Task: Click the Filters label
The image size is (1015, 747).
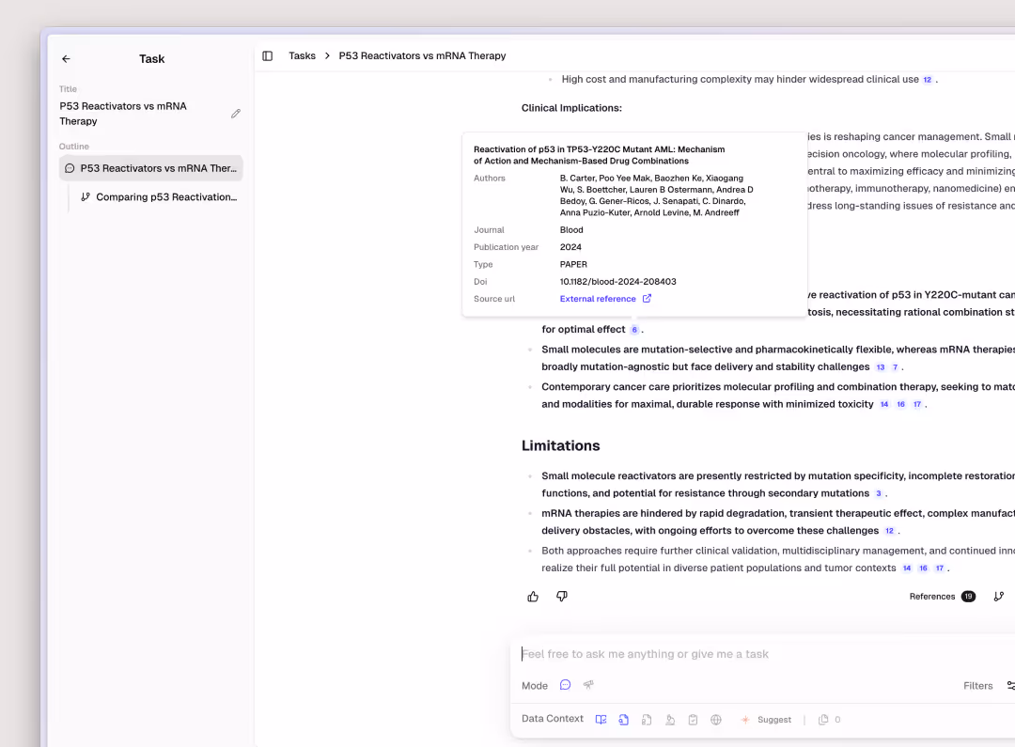Action: 977,686
